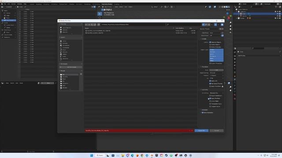This screenshot has height=158, width=282.
Task: Toggle Apply Modifiers checkbox
Action: (210, 98)
